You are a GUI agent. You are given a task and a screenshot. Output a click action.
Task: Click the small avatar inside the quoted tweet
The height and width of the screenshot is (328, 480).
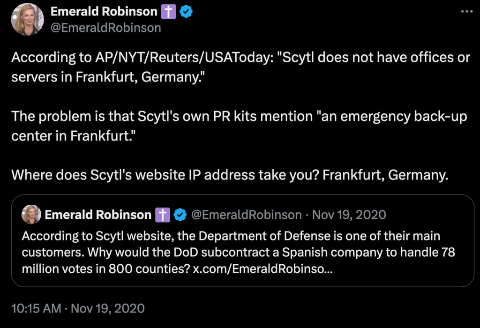click(x=31, y=215)
